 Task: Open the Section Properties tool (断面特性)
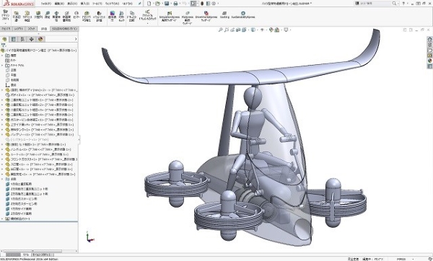click(66, 17)
